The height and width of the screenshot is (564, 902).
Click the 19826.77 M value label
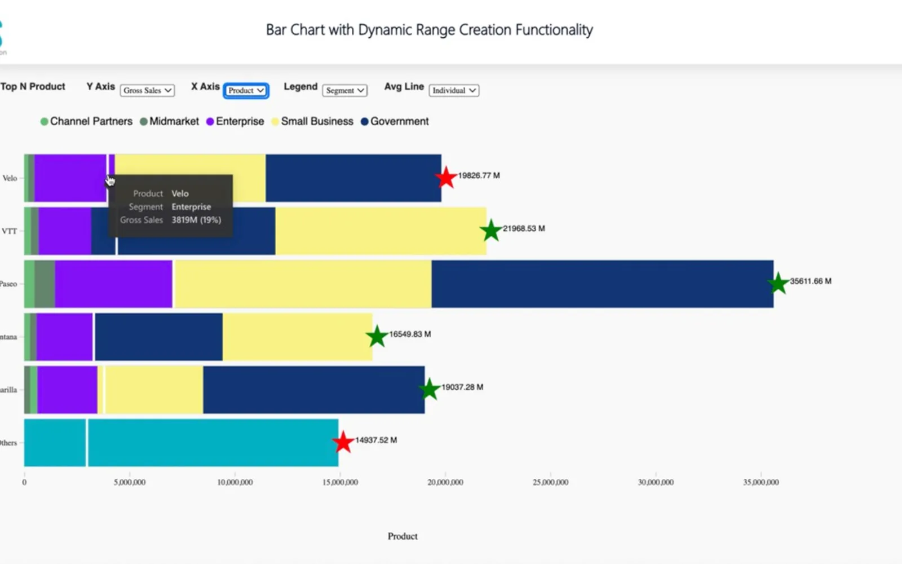(x=479, y=175)
